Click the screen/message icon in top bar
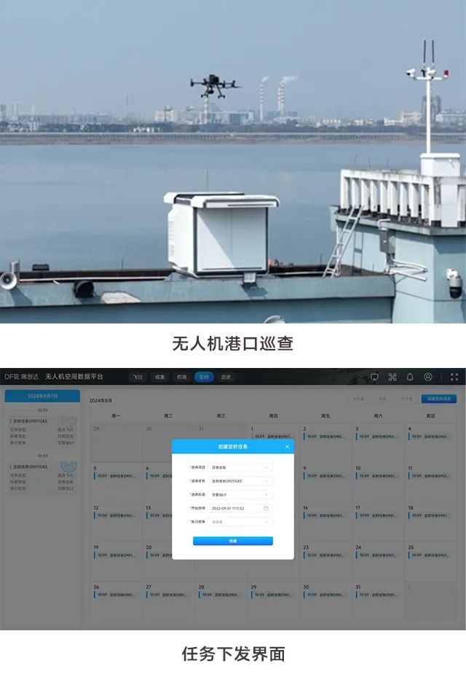This screenshot has height=674, width=466. coord(374,377)
